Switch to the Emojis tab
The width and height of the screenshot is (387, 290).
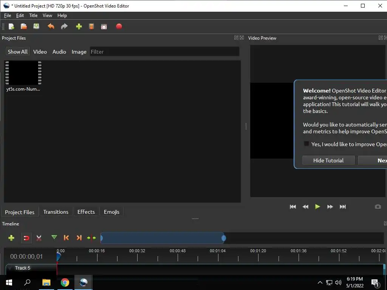[x=111, y=212]
